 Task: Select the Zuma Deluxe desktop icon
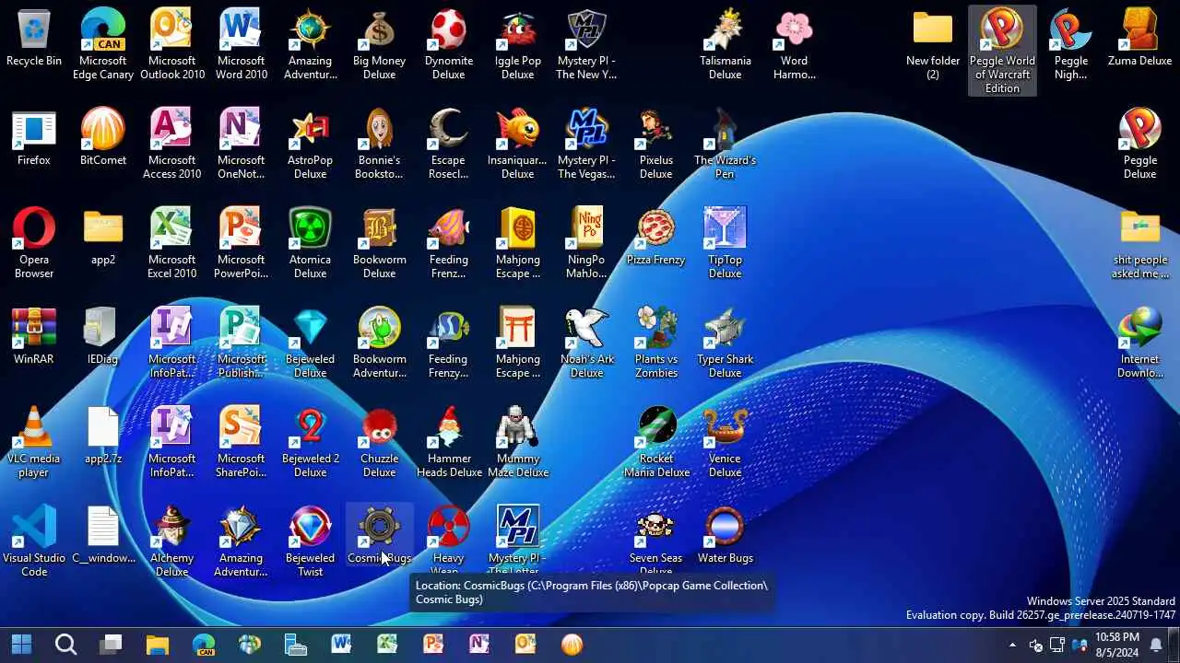click(1140, 40)
